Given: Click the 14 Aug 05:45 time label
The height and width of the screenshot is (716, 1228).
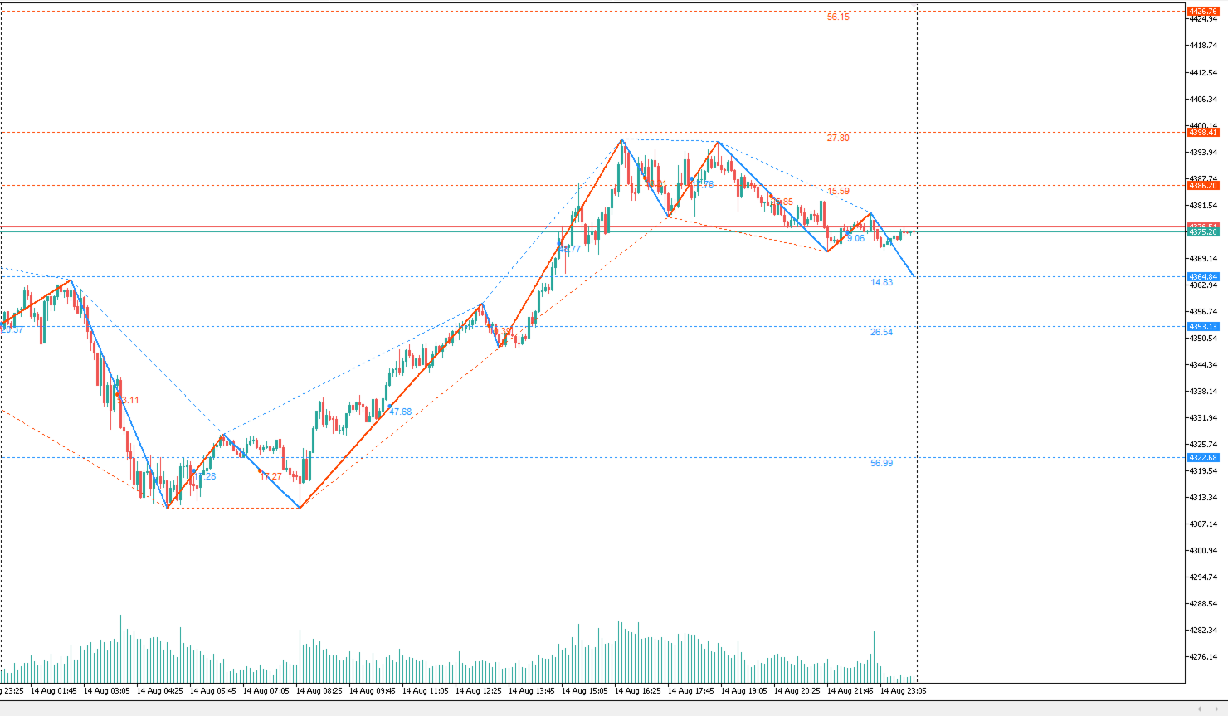Looking at the screenshot, I should pos(212,690).
